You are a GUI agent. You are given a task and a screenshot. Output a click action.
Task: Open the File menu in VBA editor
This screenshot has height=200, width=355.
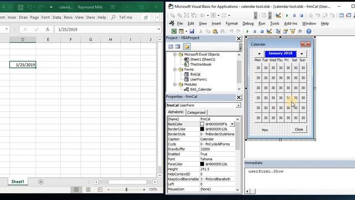pos(180,23)
